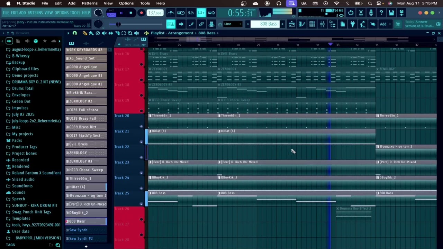The image size is (443, 249).
Task: Mute Track 21 with its green dot
Action: [x=141, y=141]
